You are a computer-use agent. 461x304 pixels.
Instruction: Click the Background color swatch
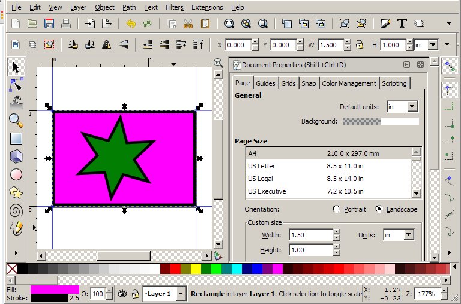point(380,121)
